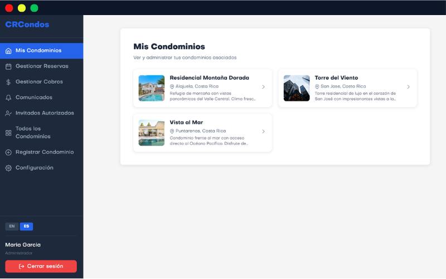Click the grid icon for Todos los Condominios
446x279 pixels.
click(8, 133)
